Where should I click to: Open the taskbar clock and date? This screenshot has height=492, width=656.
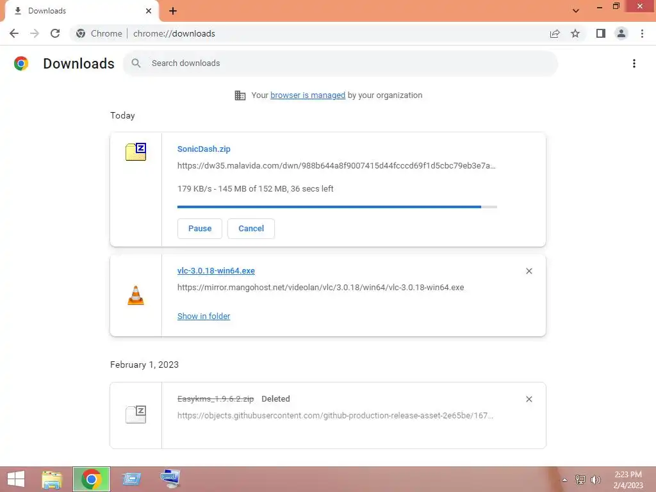(x=628, y=479)
